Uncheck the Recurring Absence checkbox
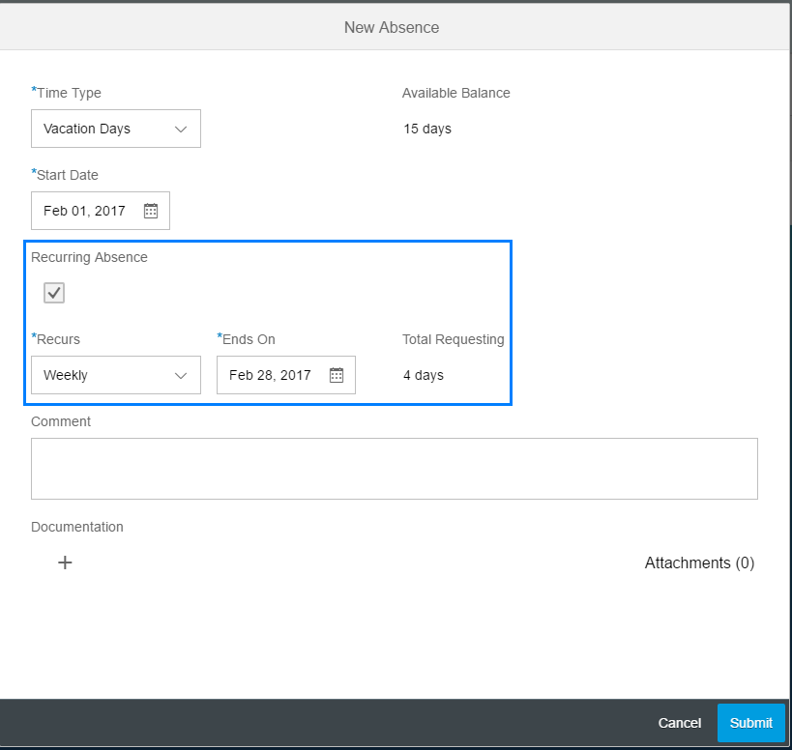The width and height of the screenshot is (792, 750). (54, 293)
